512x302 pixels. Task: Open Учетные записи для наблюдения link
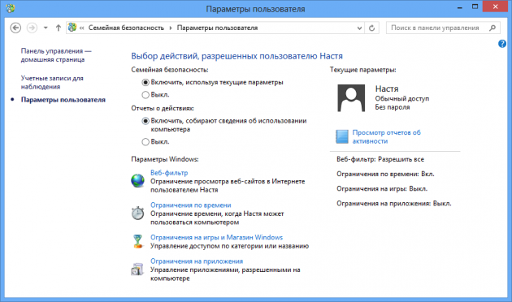tap(52, 82)
